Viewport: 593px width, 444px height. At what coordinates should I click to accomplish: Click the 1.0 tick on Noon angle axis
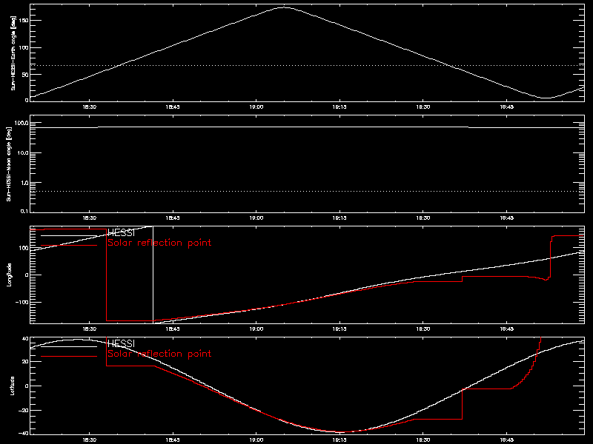coord(24,183)
